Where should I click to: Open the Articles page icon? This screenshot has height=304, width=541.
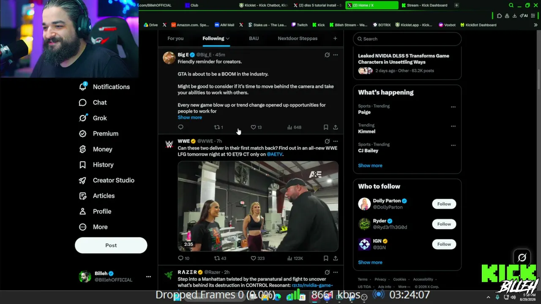83,196
